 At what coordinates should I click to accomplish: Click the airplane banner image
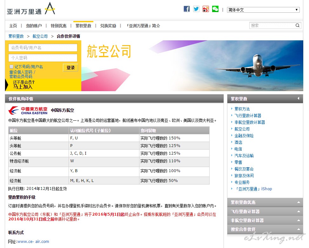click(192, 66)
